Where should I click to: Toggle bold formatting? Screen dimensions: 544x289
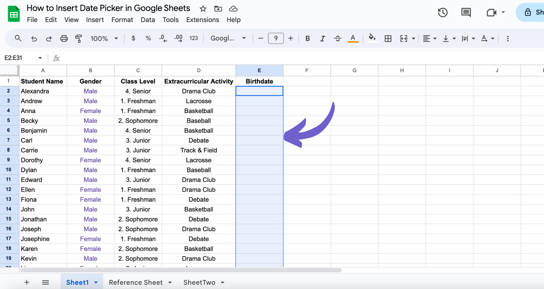[308, 38]
